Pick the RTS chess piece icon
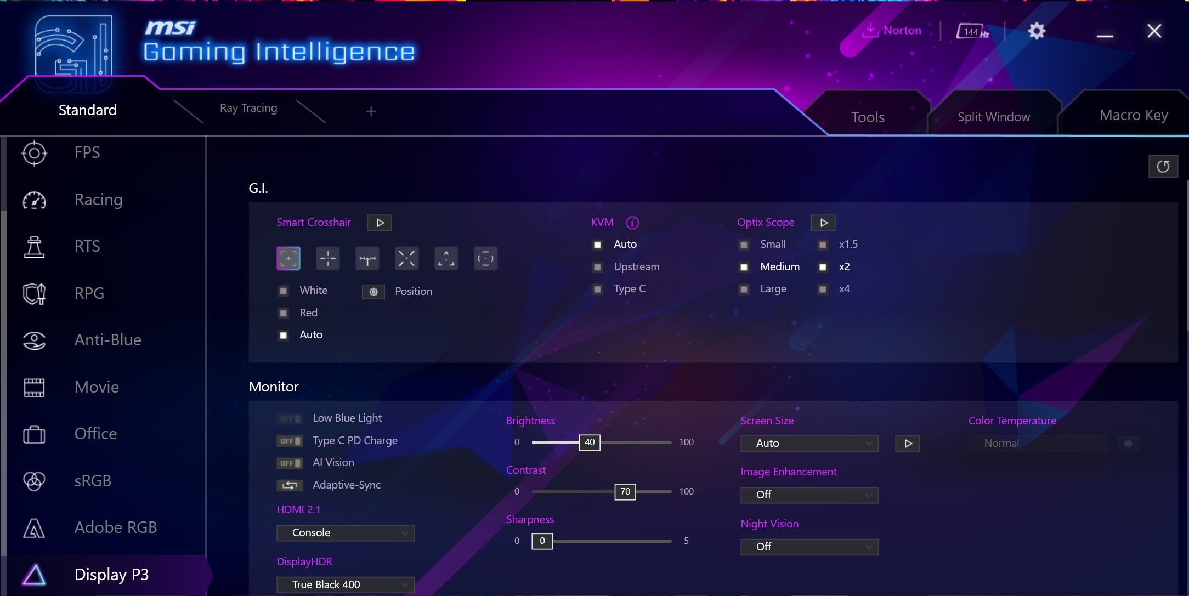The image size is (1189, 596). click(x=34, y=247)
